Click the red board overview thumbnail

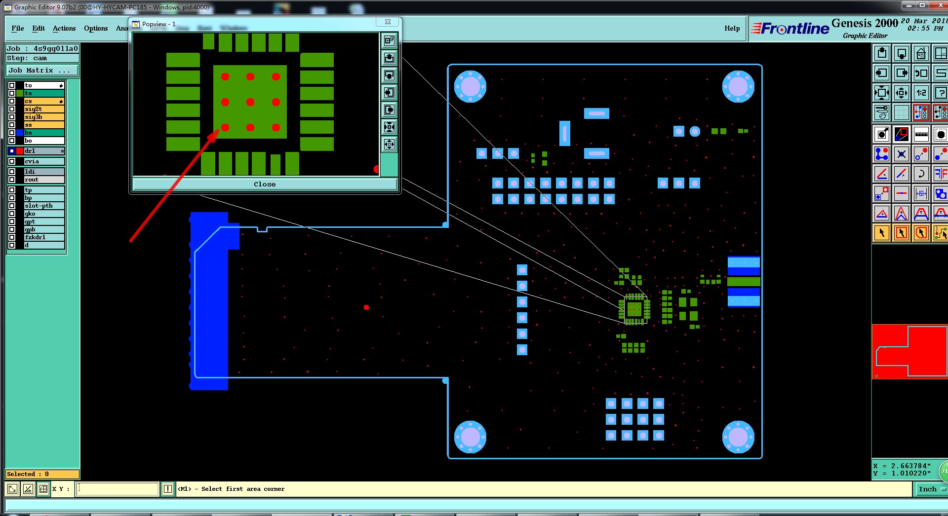click(909, 351)
